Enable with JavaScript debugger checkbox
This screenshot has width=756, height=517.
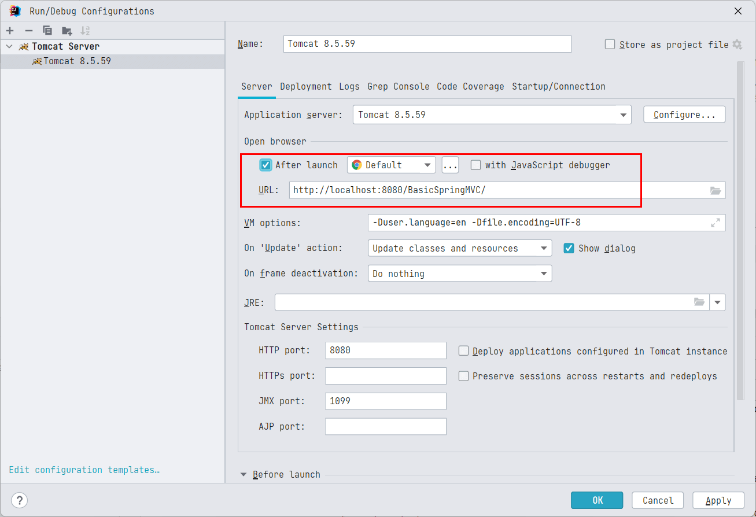click(x=475, y=165)
